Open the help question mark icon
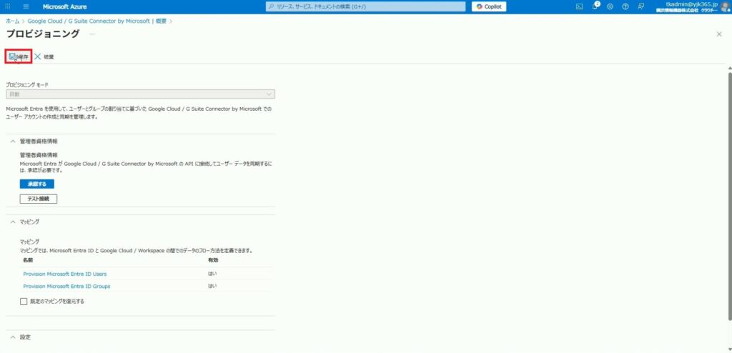Viewport: 732px width, 353px height. pos(625,6)
